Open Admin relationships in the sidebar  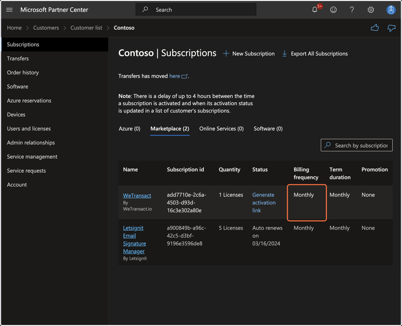click(55, 143)
